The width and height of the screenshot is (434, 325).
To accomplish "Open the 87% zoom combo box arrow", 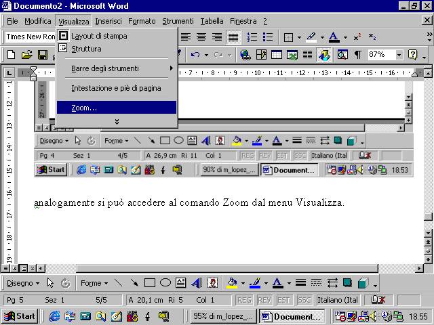I will point(399,55).
